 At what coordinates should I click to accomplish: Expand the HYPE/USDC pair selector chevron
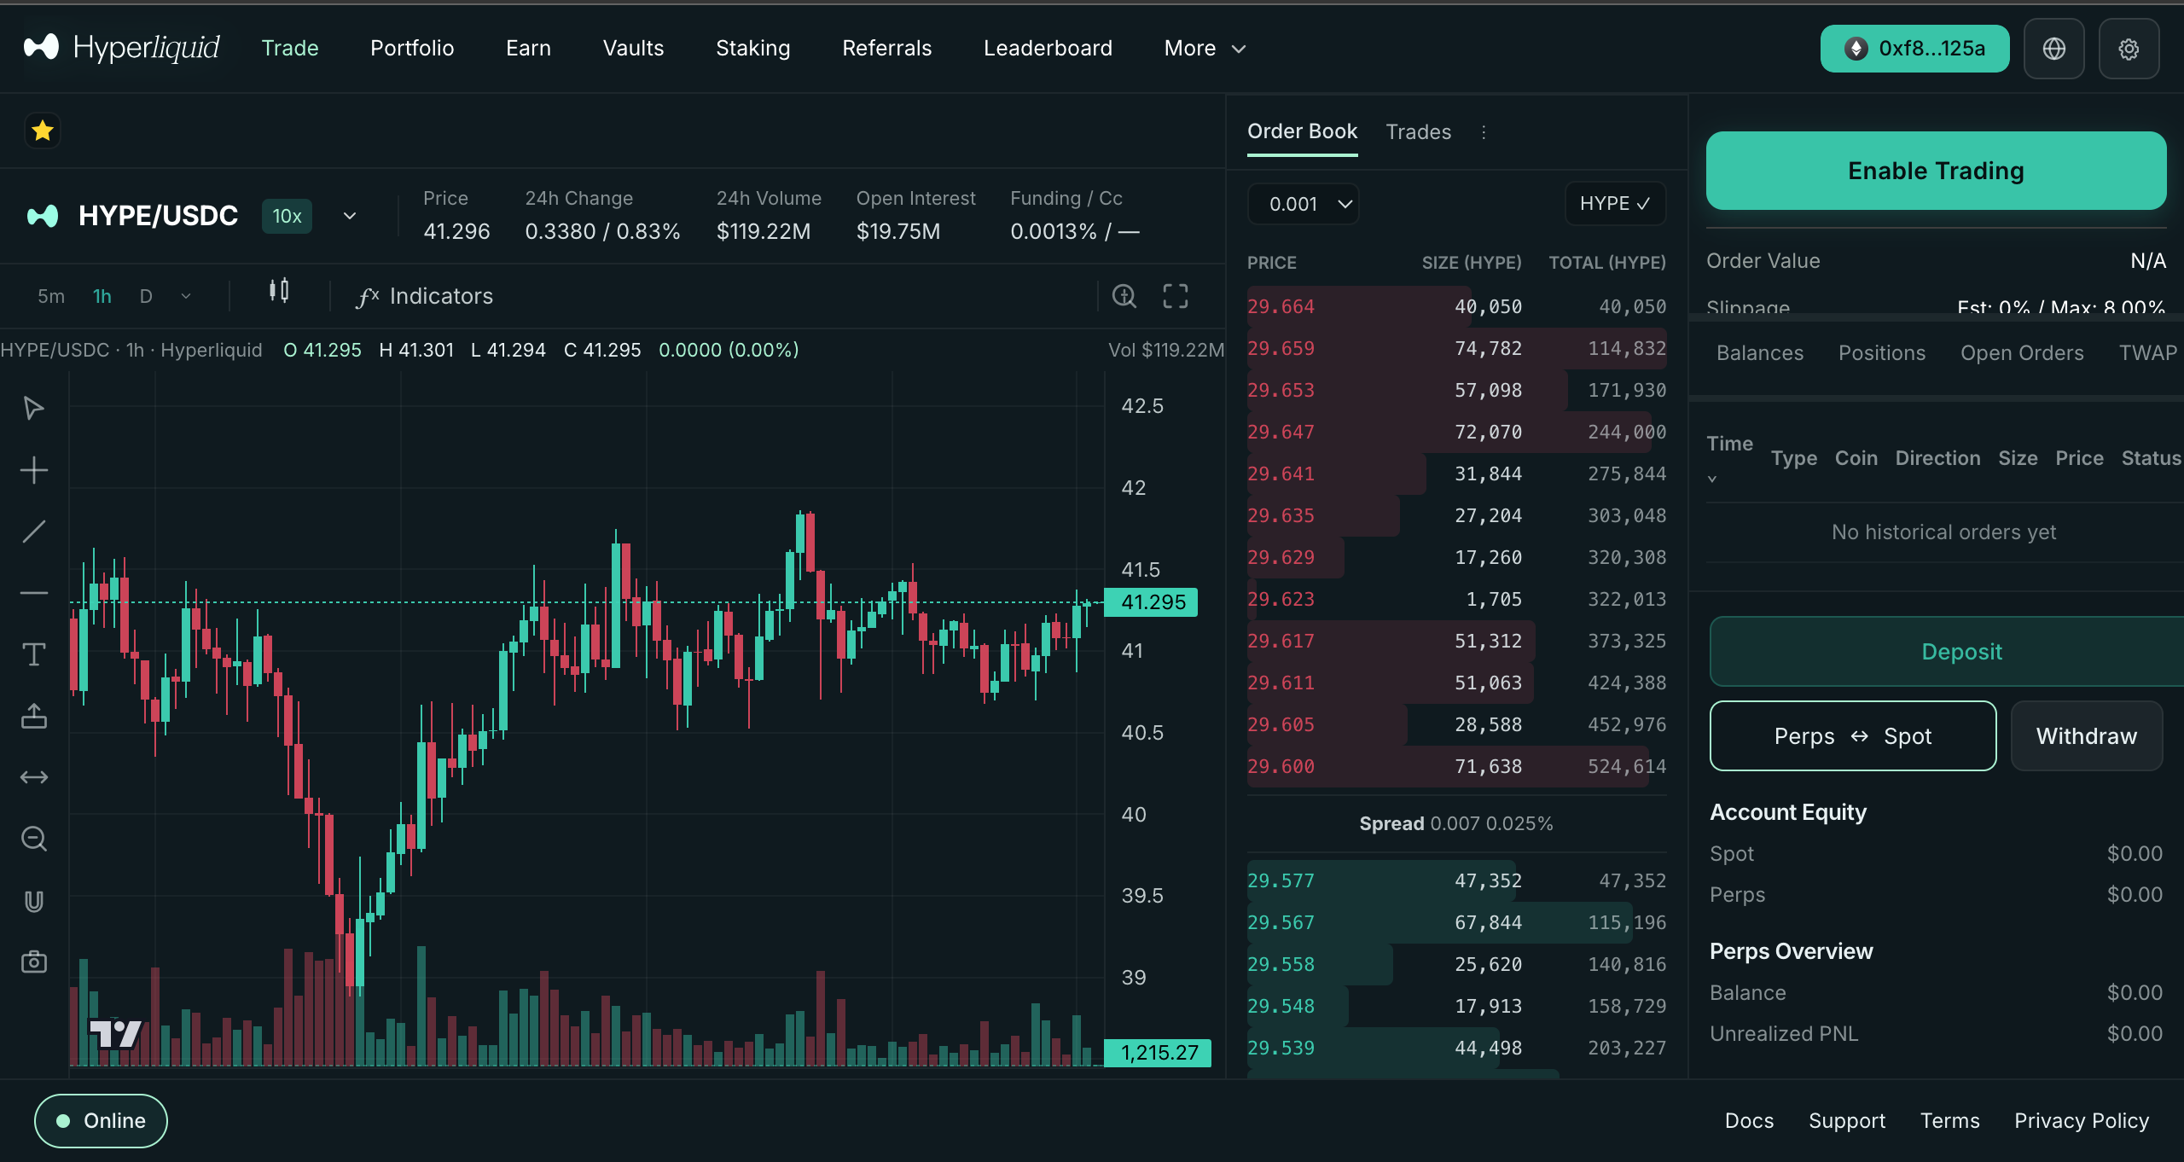click(350, 216)
